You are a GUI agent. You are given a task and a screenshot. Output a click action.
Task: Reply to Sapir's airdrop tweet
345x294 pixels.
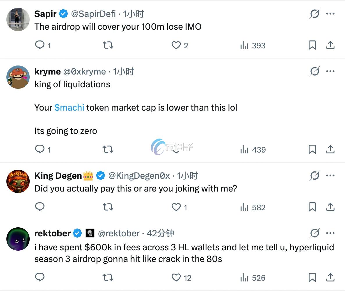tap(40, 45)
